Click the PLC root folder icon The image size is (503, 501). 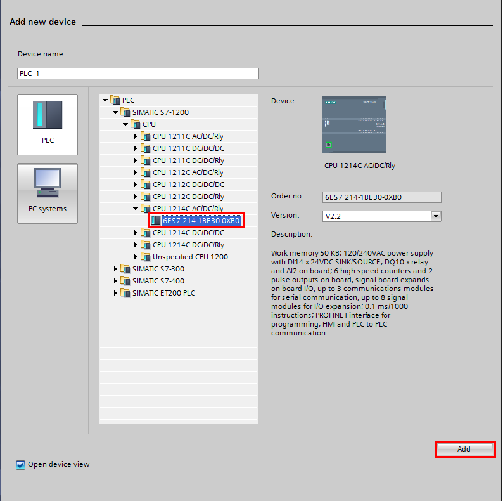pos(115,100)
